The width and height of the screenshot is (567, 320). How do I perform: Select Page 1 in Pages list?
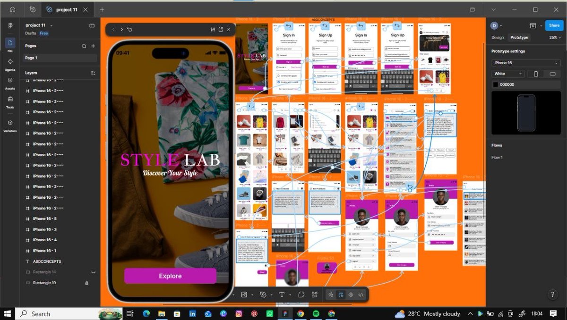tap(60, 58)
